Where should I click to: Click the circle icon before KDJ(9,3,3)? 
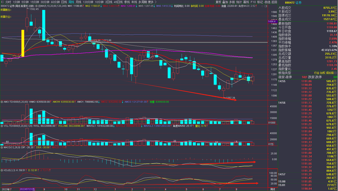2,170
